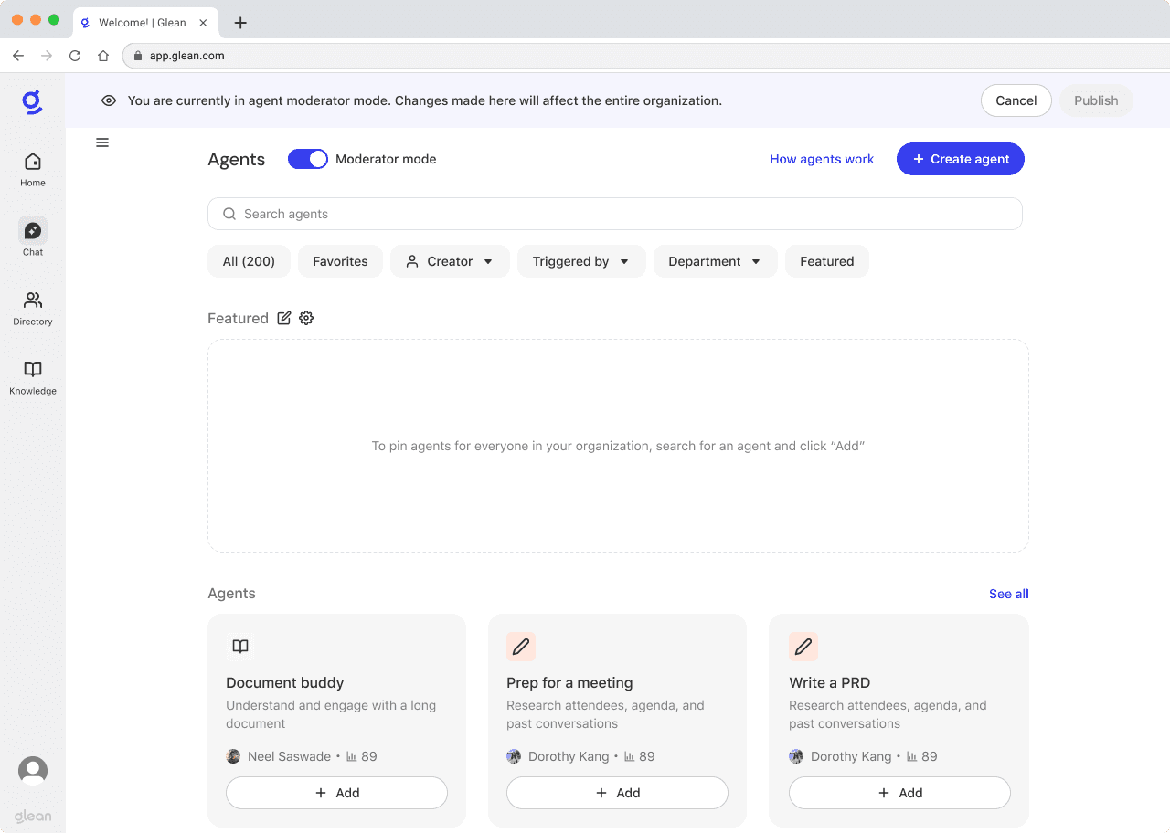Add Prep for a meeting agent

pyautogui.click(x=617, y=793)
